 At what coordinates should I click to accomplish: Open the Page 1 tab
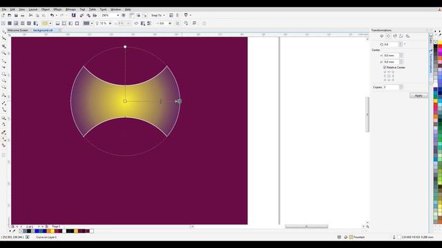(x=56, y=227)
